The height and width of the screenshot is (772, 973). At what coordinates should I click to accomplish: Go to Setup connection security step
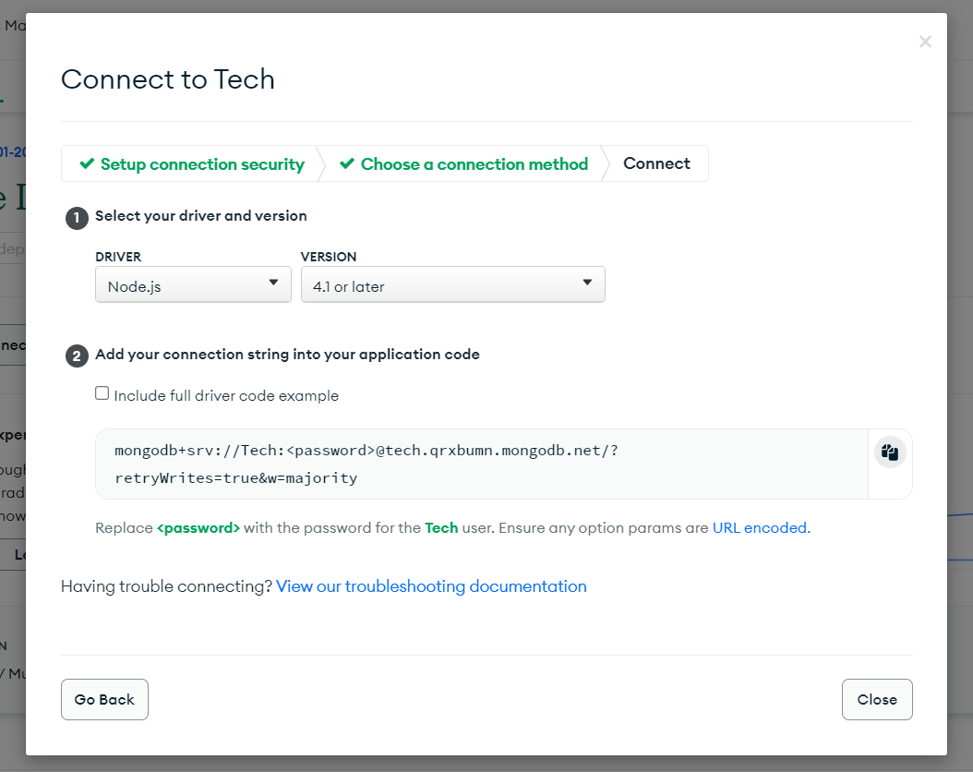192,163
